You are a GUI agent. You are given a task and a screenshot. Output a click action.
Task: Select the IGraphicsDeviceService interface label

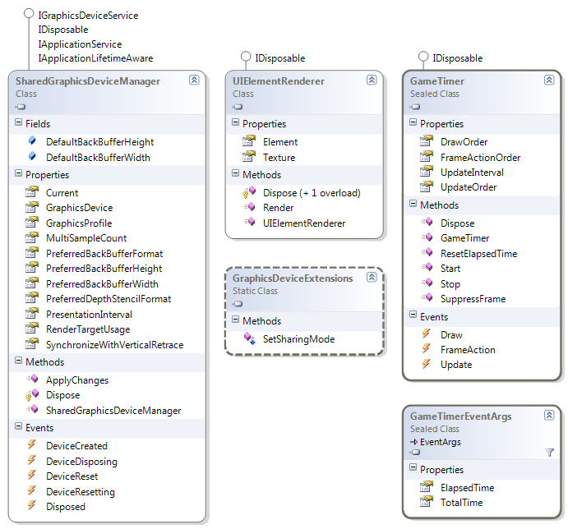point(88,16)
